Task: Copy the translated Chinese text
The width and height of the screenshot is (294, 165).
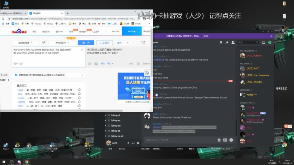Action: [x=96, y=64]
